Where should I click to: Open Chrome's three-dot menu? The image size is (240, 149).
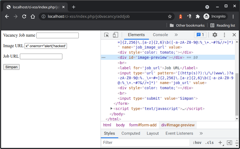pos(233,16)
